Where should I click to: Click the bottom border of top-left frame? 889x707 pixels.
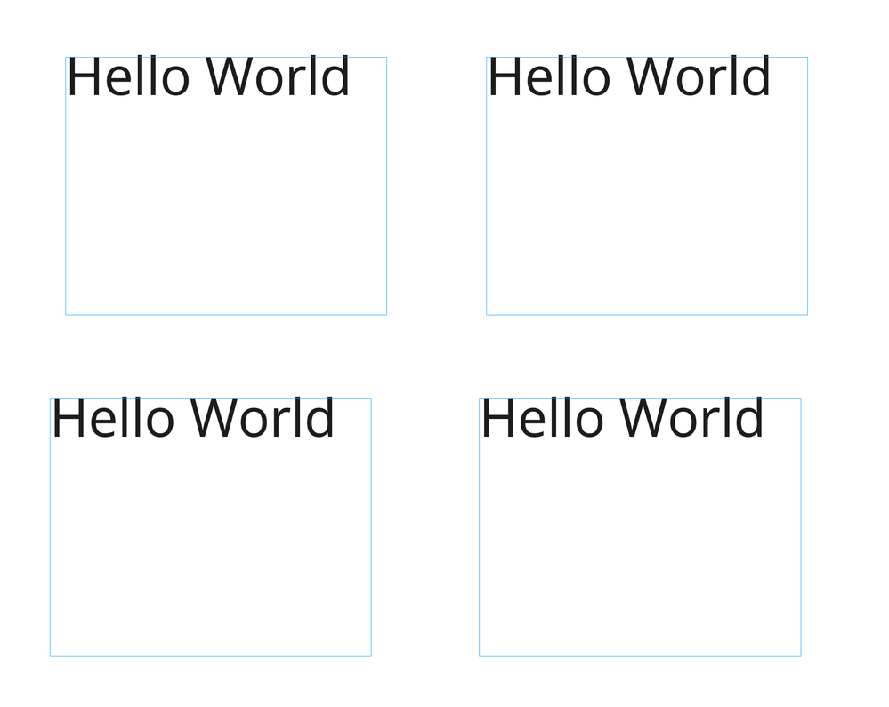226,315
